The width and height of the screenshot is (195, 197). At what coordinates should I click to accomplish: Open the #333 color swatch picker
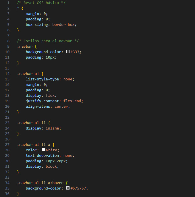(x=68, y=52)
